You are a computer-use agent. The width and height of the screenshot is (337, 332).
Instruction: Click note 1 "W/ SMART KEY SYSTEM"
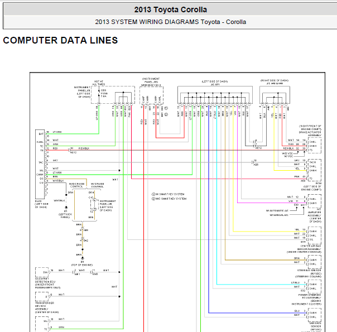point(168,194)
